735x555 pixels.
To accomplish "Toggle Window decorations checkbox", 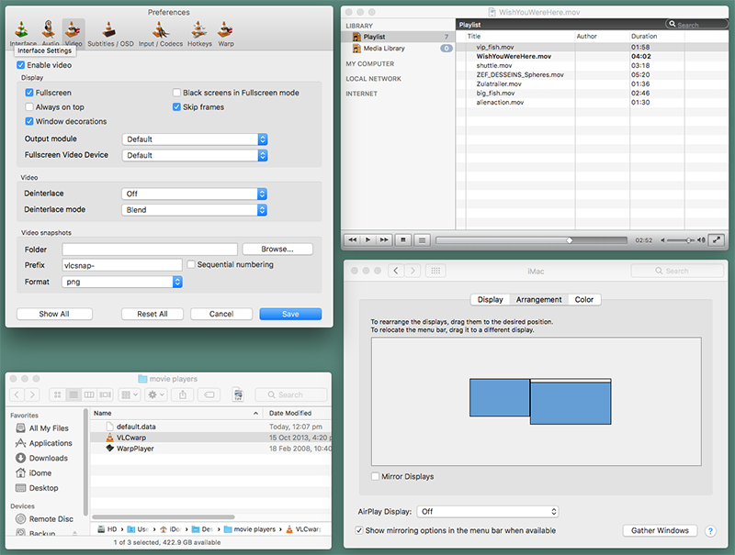I will [29, 122].
